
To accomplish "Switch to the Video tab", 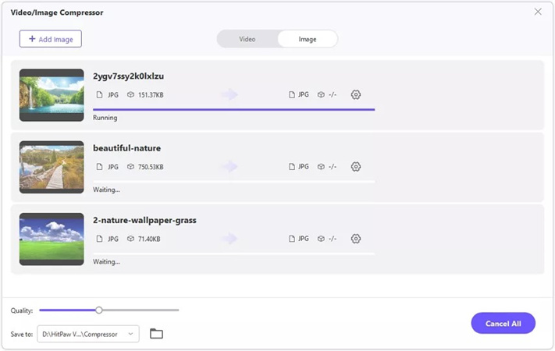I will 247,39.
